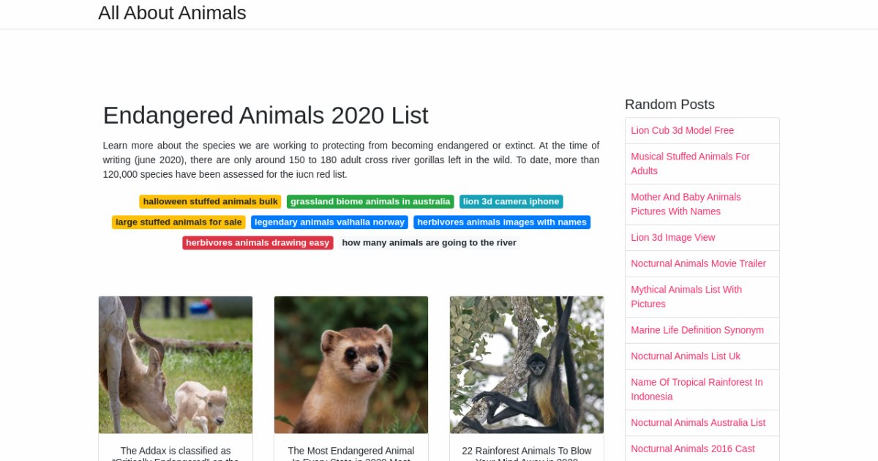Select Nocturnal Animals Australia List post
878x461 pixels.
click(698, 423)
